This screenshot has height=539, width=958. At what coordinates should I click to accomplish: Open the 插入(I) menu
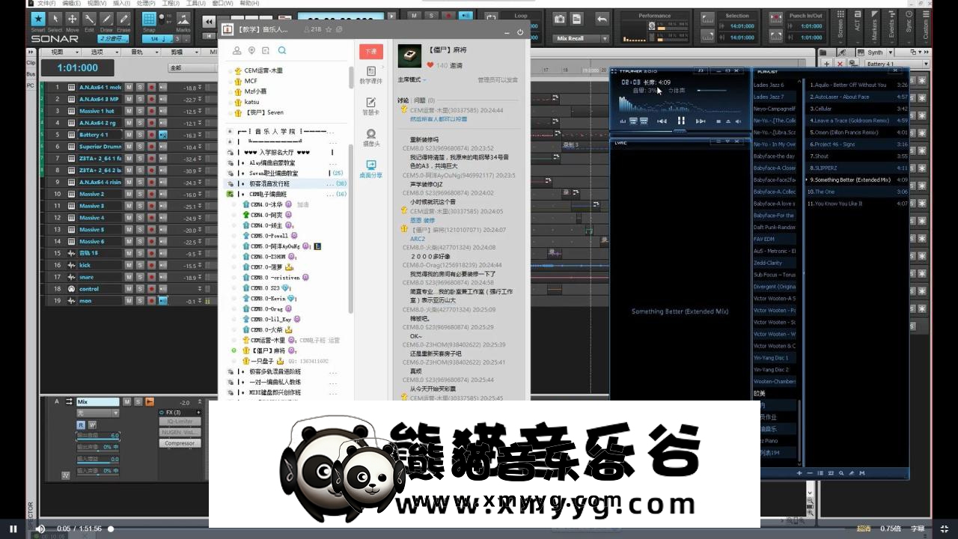pos(121,4)
